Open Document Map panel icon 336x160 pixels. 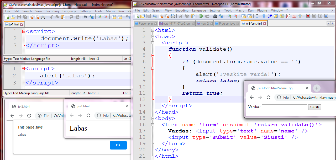coord(282,16)
